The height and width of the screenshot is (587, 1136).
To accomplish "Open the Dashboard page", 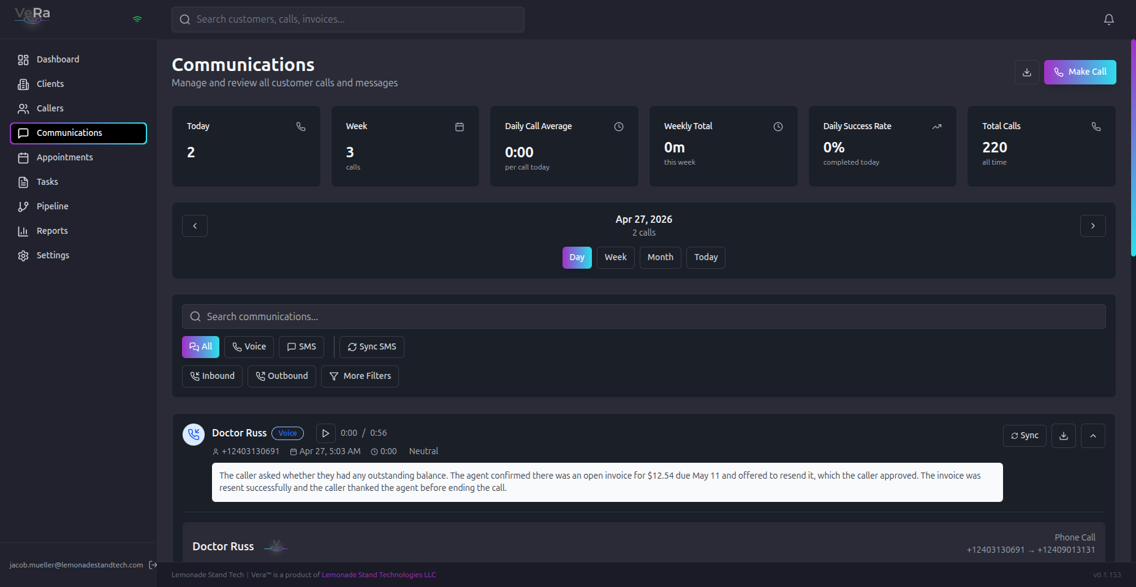I will [x=78, y=59].
